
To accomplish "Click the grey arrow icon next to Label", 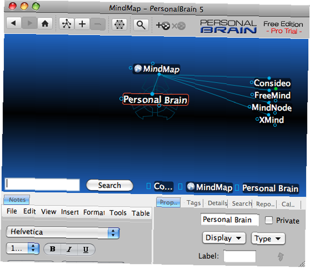I will point(281,257).
